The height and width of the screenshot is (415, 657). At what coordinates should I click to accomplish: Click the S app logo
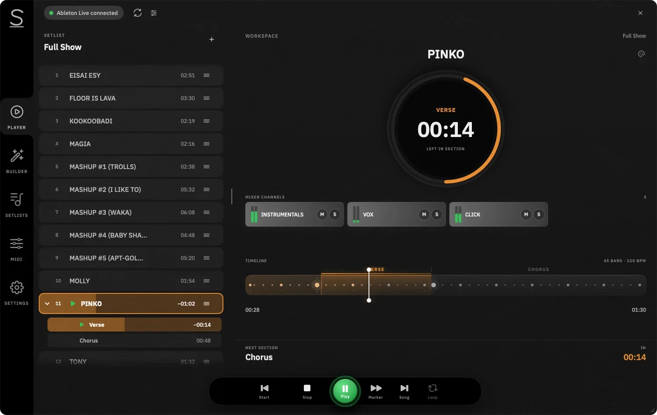[17, 18]
